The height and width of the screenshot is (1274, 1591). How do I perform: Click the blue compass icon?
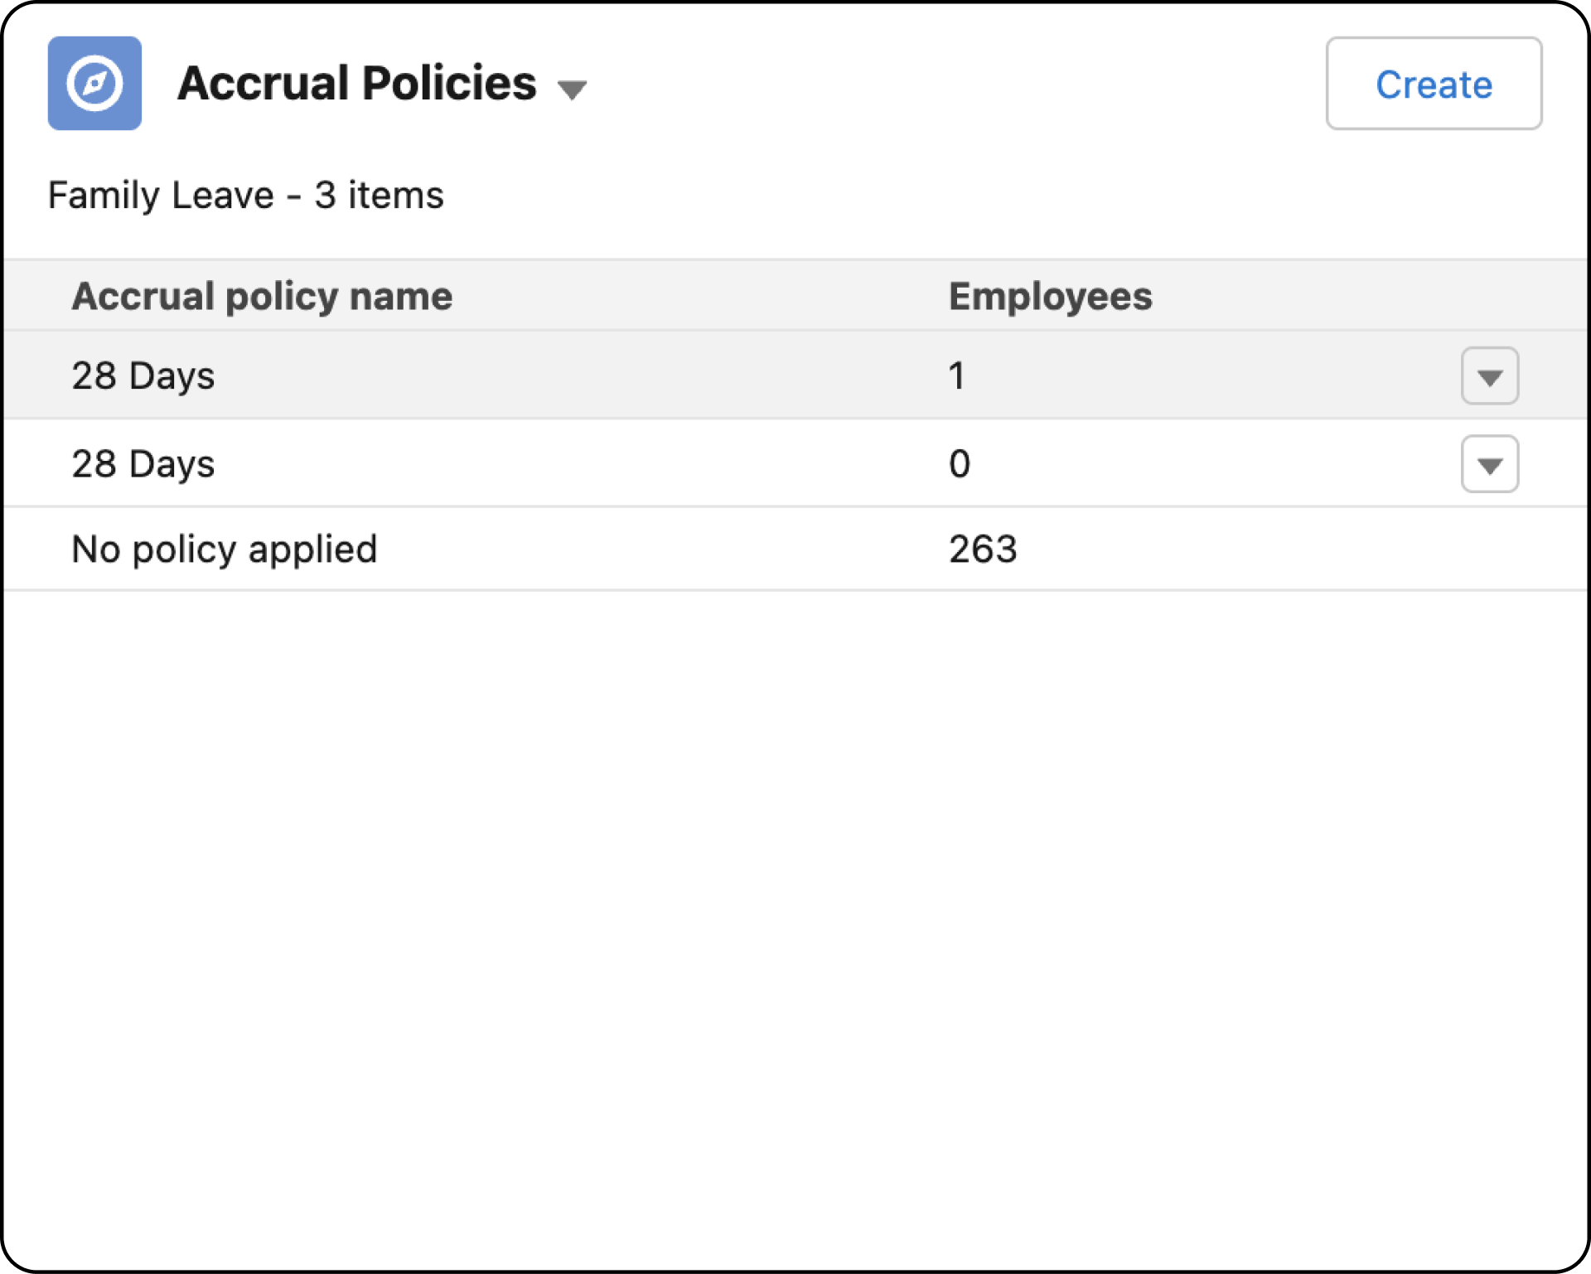point(94,83)
